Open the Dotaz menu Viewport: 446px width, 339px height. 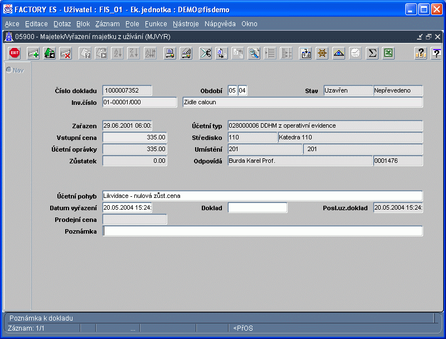pyautogui.click(x=62, y=24)
